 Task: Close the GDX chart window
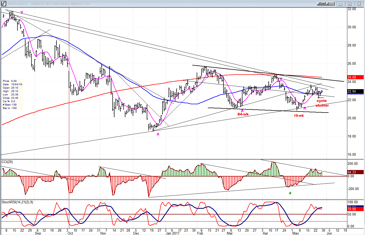[x=359, y=4]
